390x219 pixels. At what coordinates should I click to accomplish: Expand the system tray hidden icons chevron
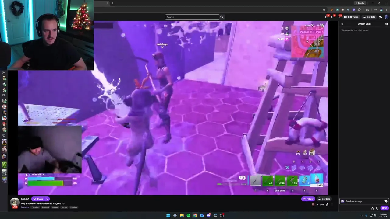pos(361,215)
